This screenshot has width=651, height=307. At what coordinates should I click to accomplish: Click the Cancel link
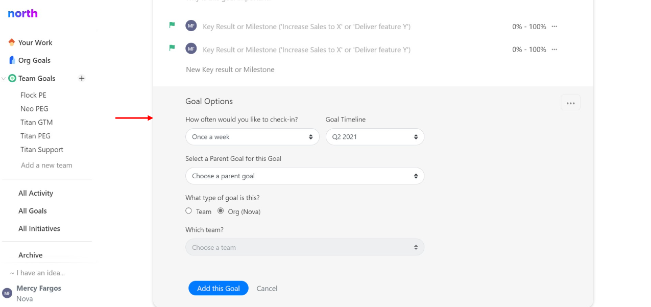267,289
